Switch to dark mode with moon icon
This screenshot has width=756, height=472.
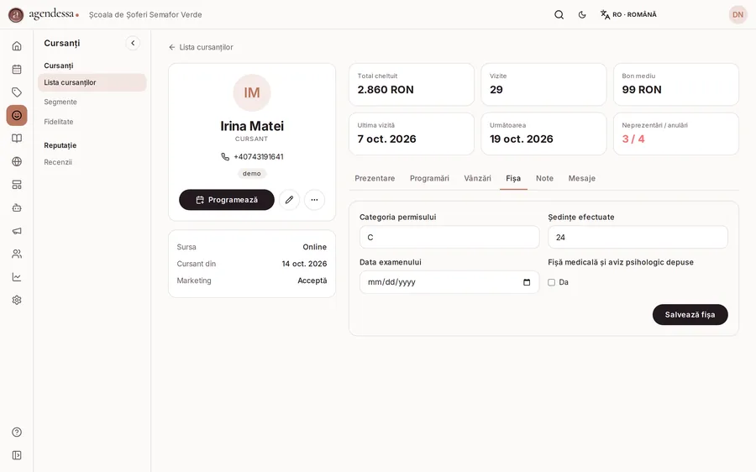[x=582, y=14]
